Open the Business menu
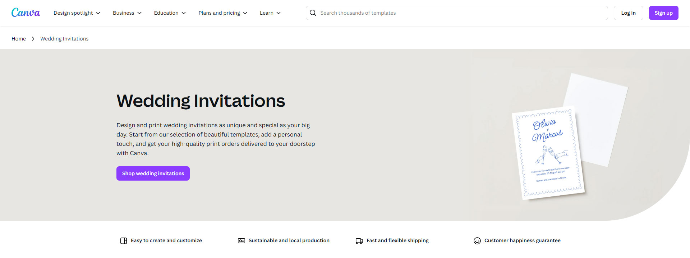Viewport: 690px width, 258px height. (x=127, y=13)
